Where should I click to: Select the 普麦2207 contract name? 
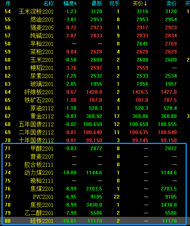(x=42, y=156)
